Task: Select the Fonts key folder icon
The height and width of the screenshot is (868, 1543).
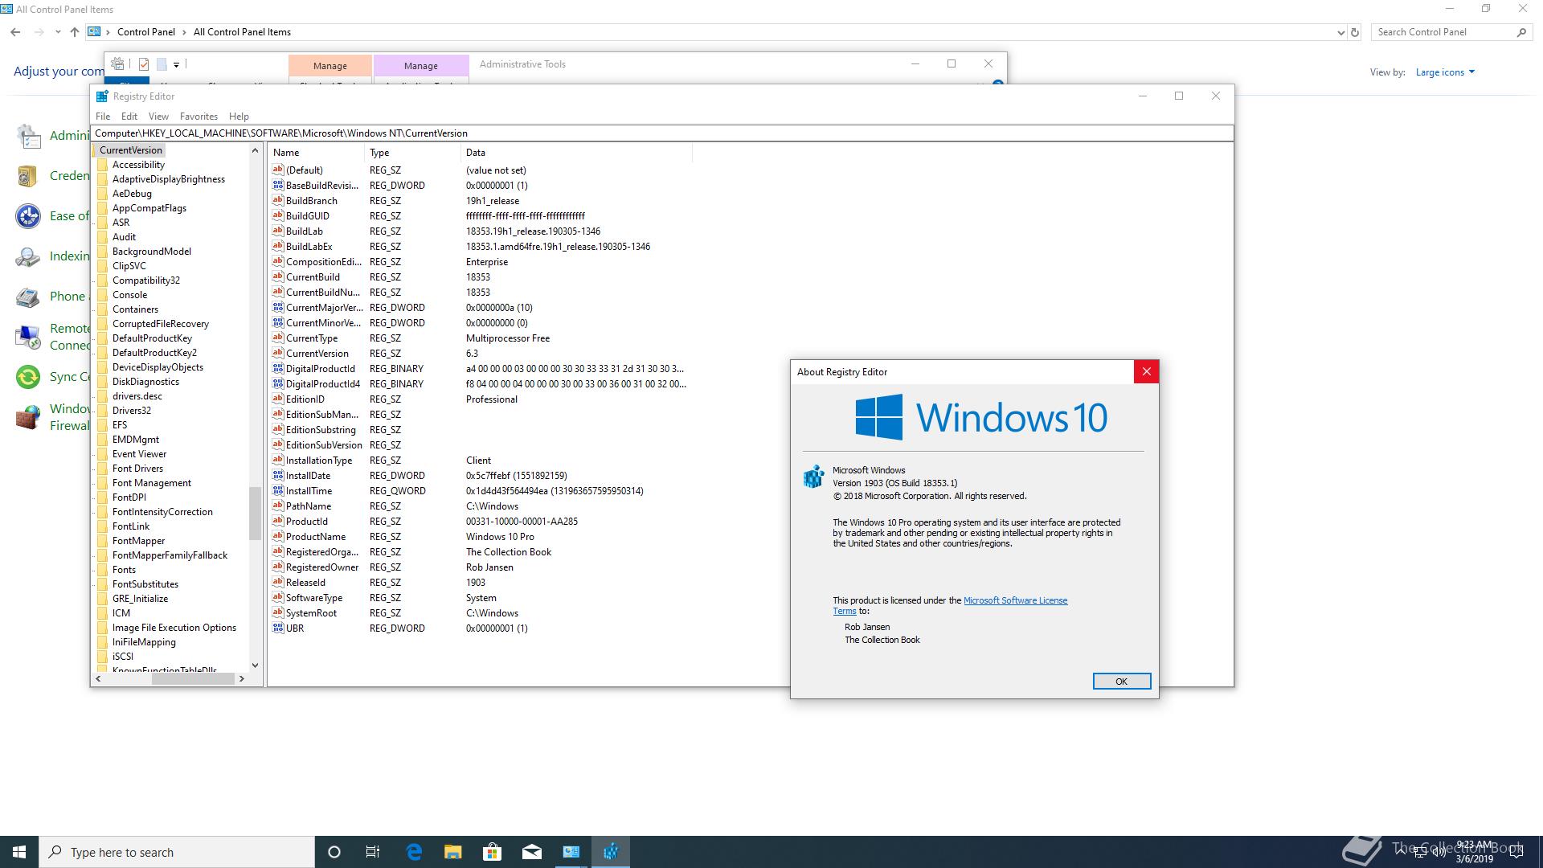Action: (x=102, y=570)
